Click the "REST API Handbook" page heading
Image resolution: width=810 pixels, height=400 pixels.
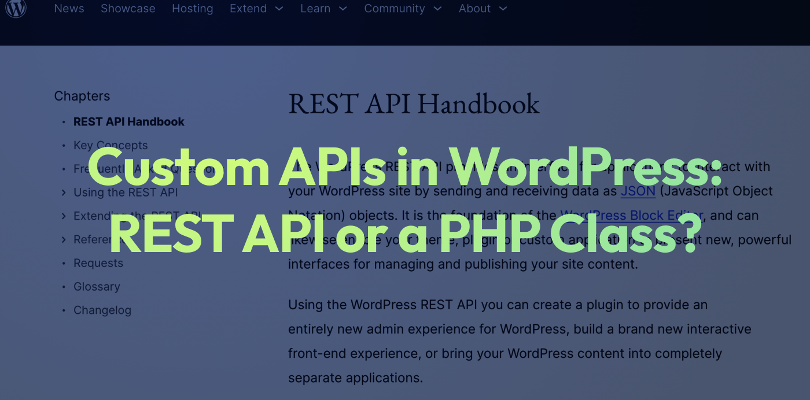click(414, 104)
